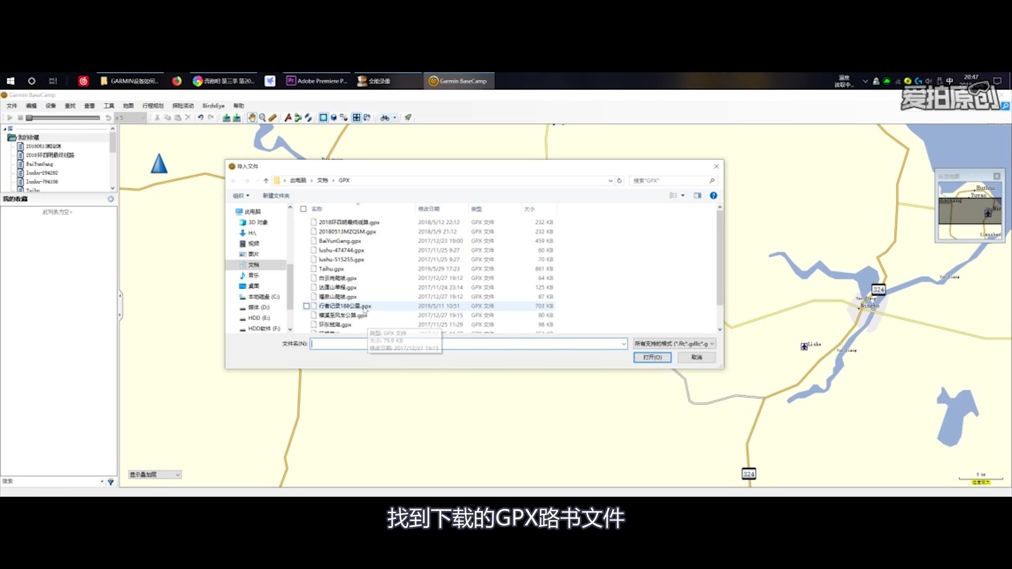Activate the Zoom magnifier tool
This screenshot has height=569, width=1012.
click(x=262, y=117)
